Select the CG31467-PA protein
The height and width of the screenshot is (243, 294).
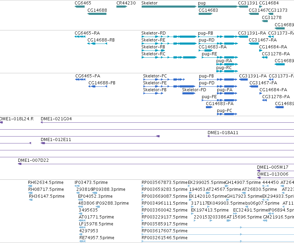tap(254, 86)
